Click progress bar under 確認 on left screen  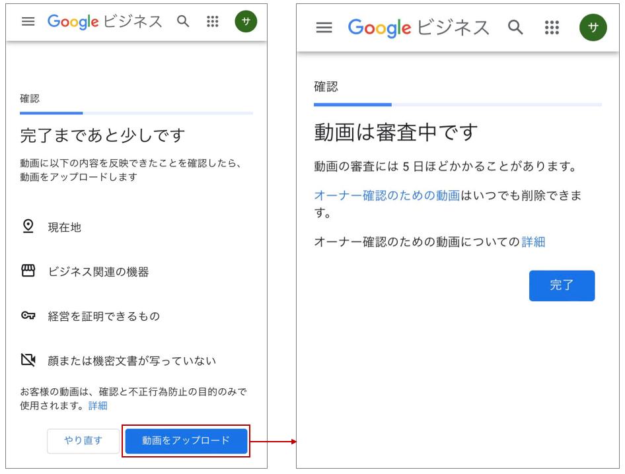136,114
